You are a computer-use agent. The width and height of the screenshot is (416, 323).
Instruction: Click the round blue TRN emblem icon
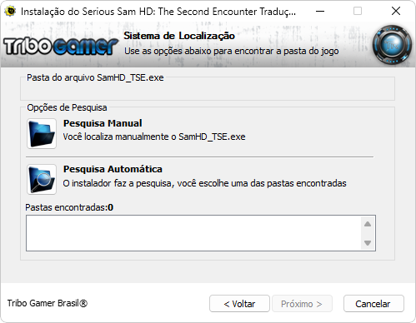393,45
